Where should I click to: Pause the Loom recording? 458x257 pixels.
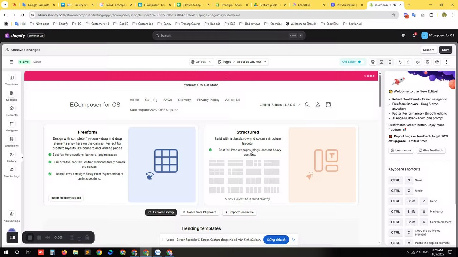(x=39, y=237)
